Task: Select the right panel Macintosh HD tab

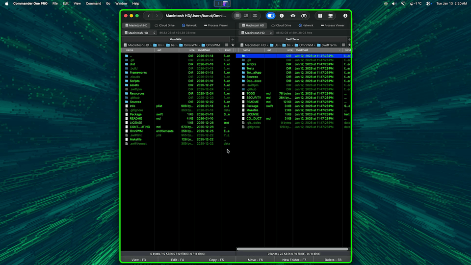Action: point(253,25)
